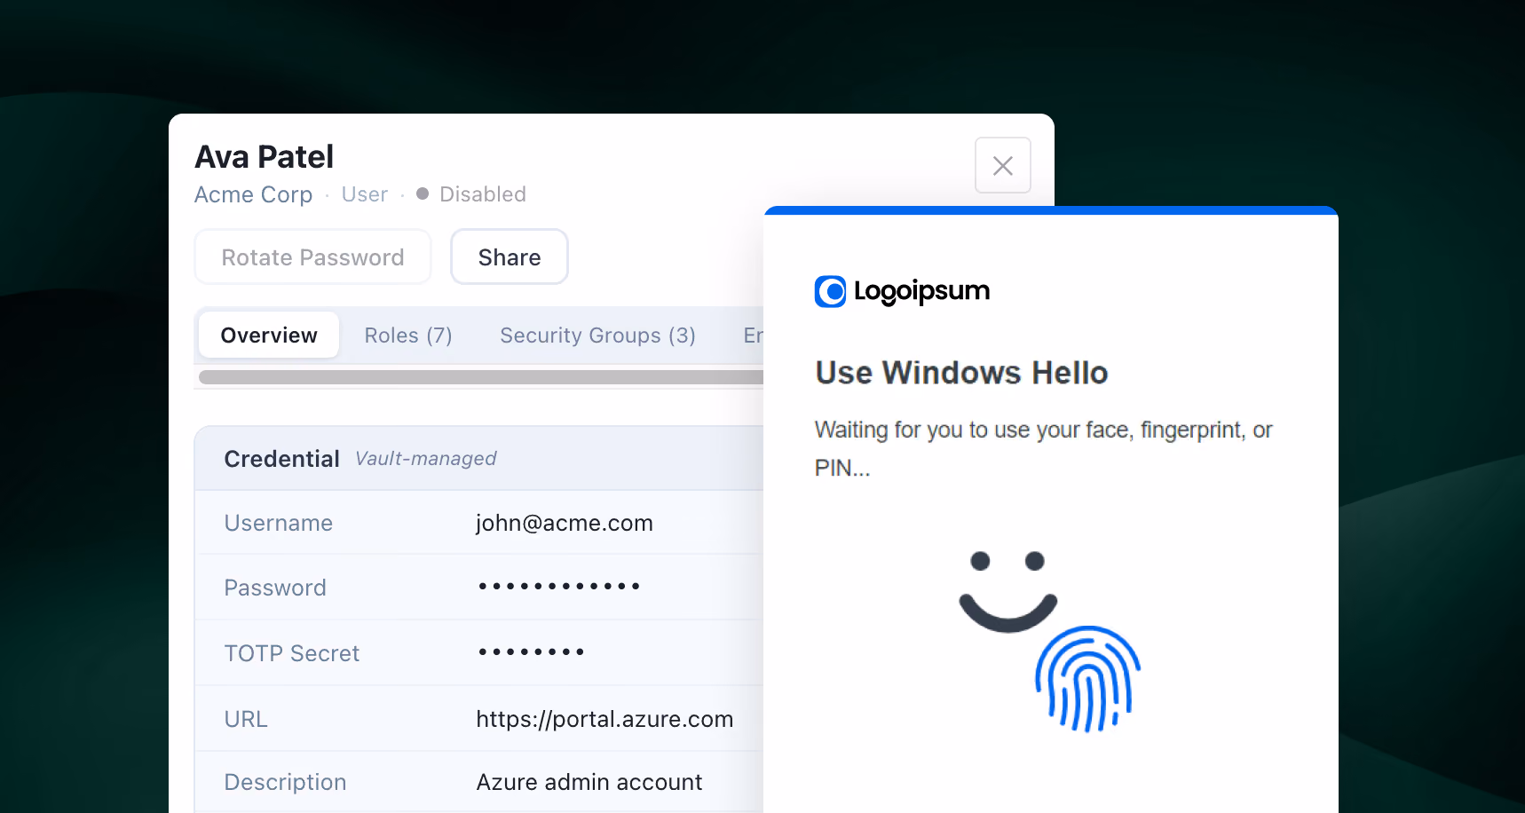This screenshot has width=1525, height=813.
Task: Click the masked Password value
Action: click(x=559, y=587)
